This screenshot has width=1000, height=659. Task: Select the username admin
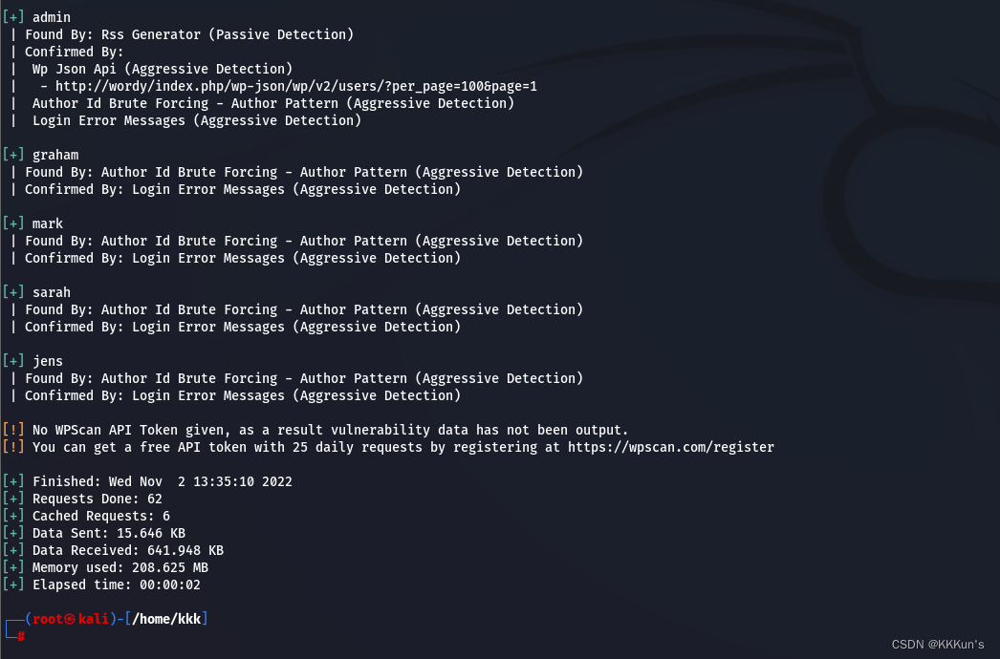(52, 17)
